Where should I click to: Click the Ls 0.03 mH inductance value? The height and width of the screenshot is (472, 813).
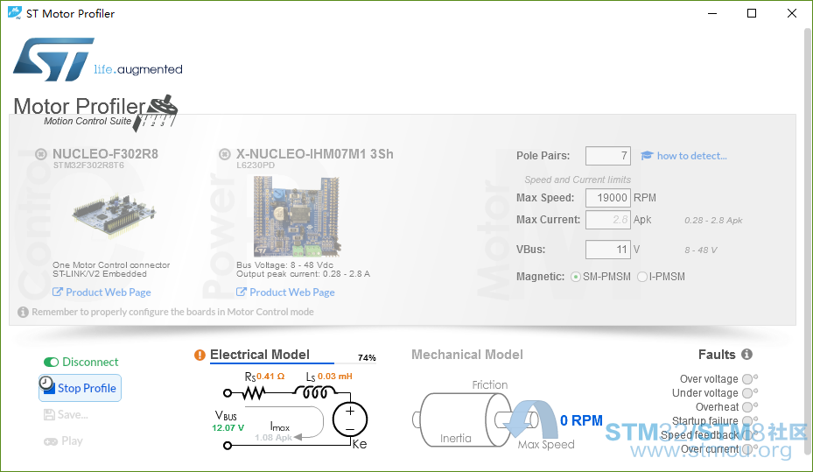click(x=335, y=377)
